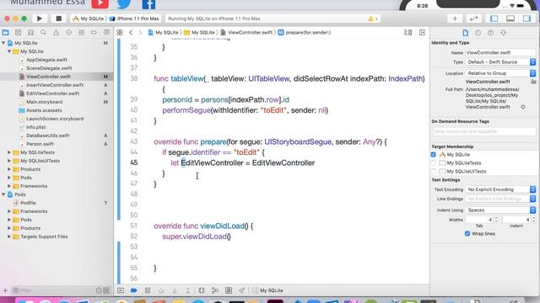
Task: Check My SQLiteTests target membership
Action: pos(433,162)
